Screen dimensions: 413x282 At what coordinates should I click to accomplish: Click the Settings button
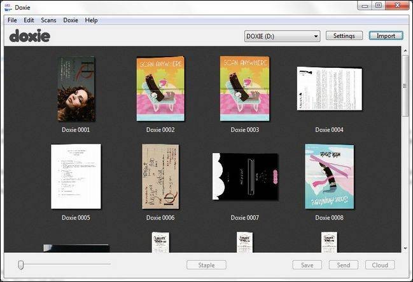point(344,36)
